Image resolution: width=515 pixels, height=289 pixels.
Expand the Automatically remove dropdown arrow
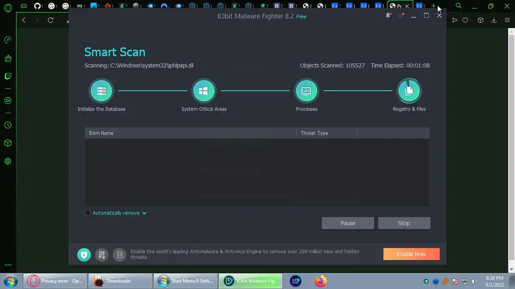coord(144,213)
